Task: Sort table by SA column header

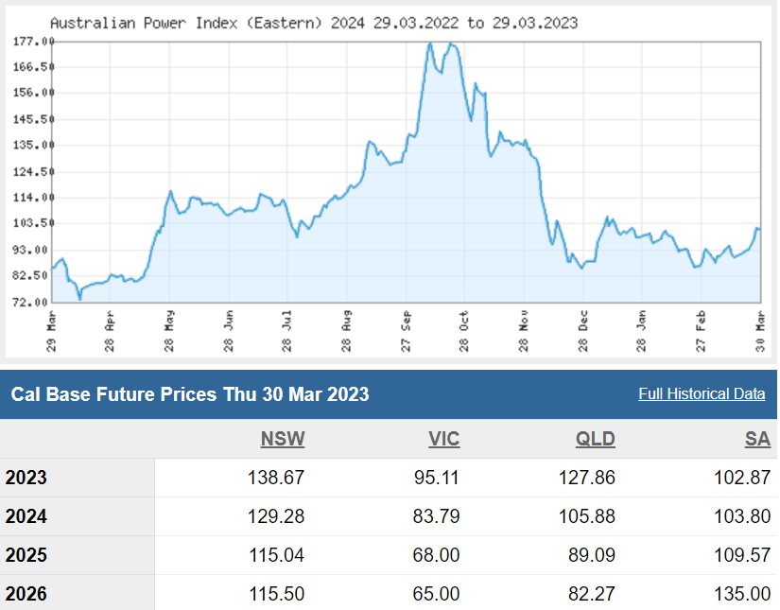Action: click(x=757, y=439)
